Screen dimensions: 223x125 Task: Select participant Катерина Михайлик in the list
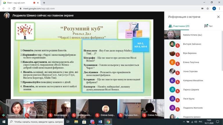click(193, 80)
